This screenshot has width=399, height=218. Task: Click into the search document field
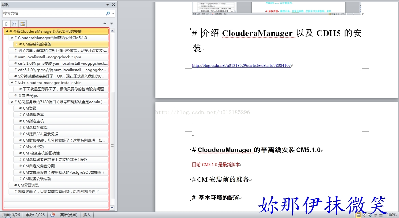(x=54, y=14)
